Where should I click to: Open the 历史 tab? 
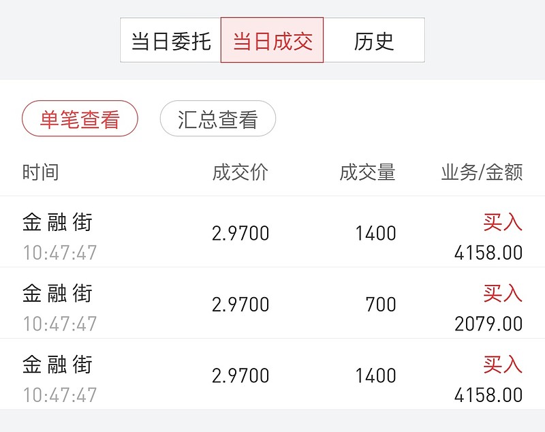click(x=374, y=41)
